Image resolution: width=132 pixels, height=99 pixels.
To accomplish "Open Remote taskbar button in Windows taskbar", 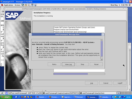I will [x=41, y=97].
